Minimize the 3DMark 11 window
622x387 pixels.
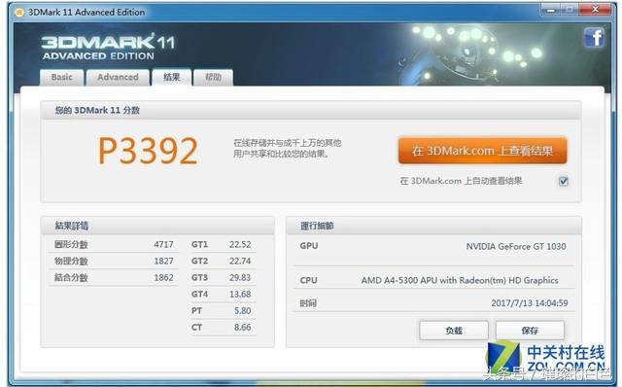[x=551, y=9]
